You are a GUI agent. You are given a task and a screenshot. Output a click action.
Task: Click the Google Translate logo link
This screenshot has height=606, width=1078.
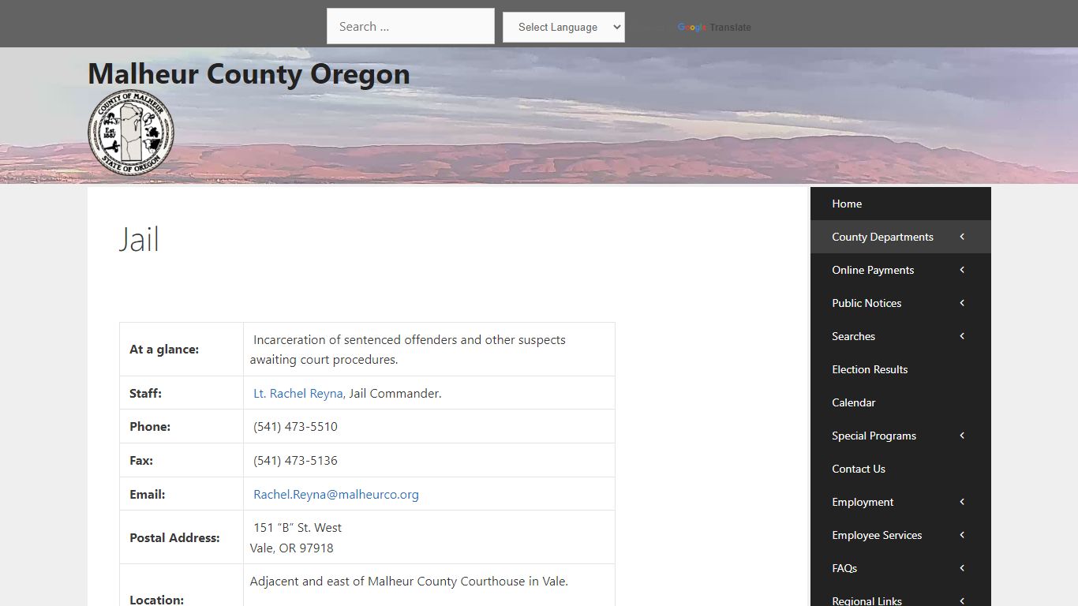coord(714,28)
